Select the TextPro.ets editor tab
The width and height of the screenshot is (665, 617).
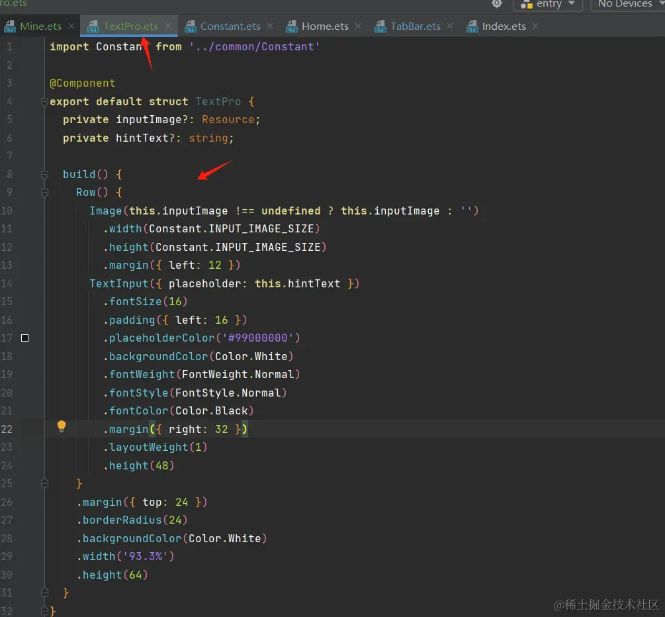coord(130,26)
